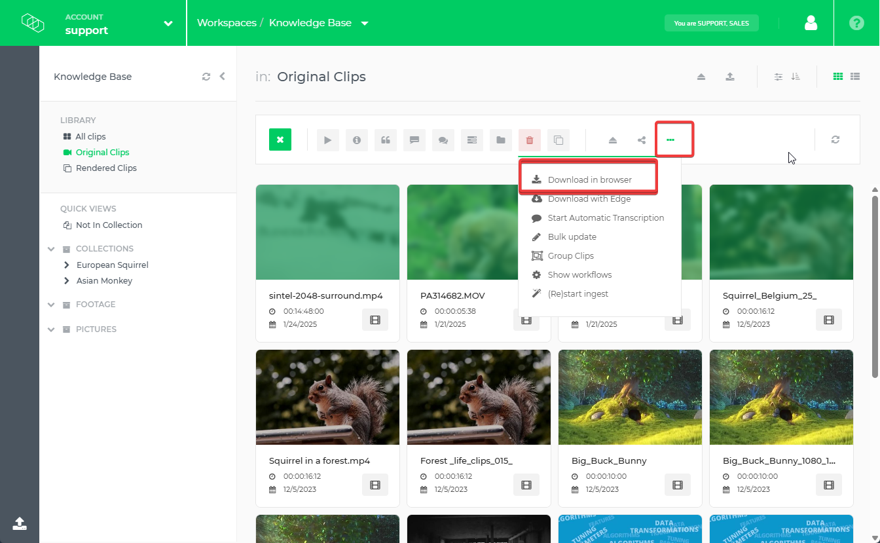Select the Big_Buck_Bunny thumbnail
The image size is (880, 543).
(630, 397)
